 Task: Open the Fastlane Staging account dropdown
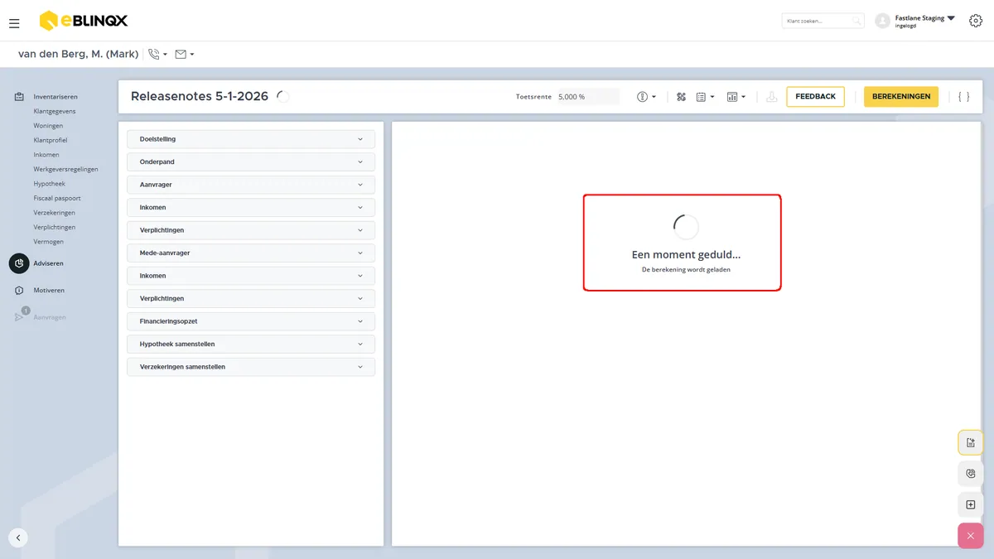pos(915,21)
